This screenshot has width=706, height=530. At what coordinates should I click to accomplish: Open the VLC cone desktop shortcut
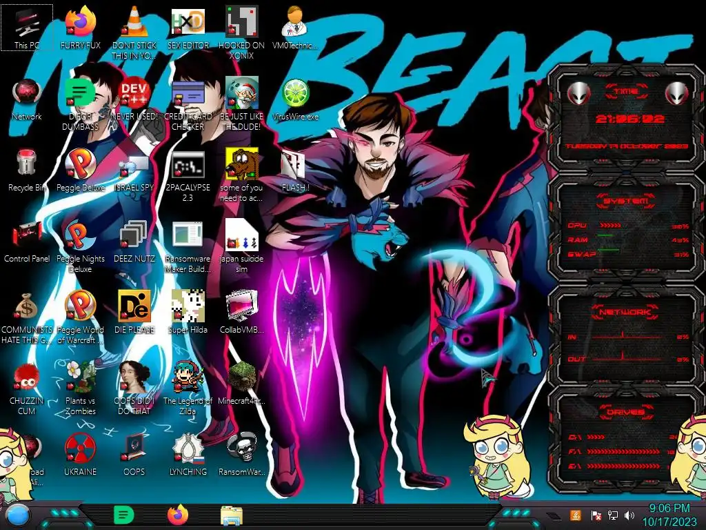pos(134,33)
